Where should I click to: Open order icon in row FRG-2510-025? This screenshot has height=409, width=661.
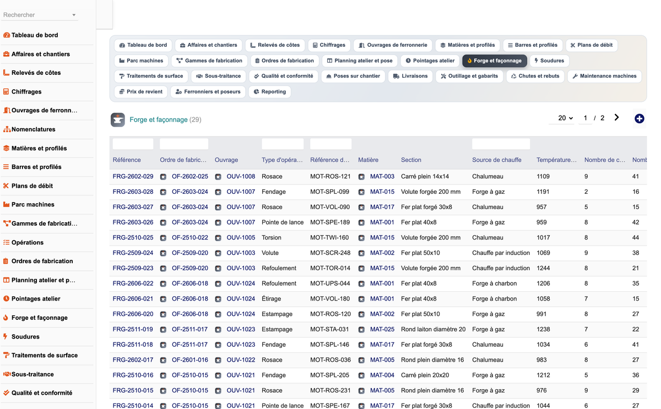[x=163, y=238]
